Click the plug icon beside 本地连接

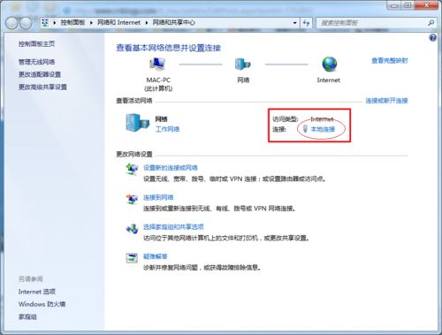pyautogui.click(x=305, y=129)
